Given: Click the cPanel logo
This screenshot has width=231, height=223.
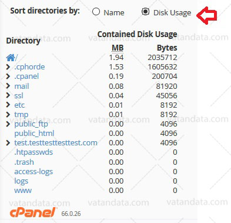Looking at the screenshot, I should click(x=33, y=212).
